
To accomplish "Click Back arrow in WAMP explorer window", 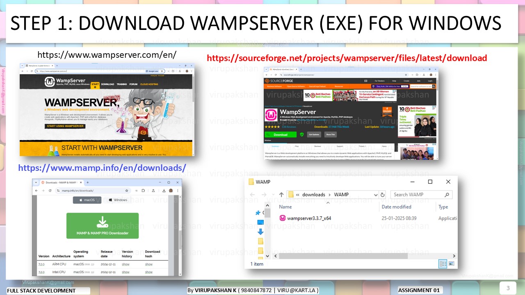I will pos(253,195).
